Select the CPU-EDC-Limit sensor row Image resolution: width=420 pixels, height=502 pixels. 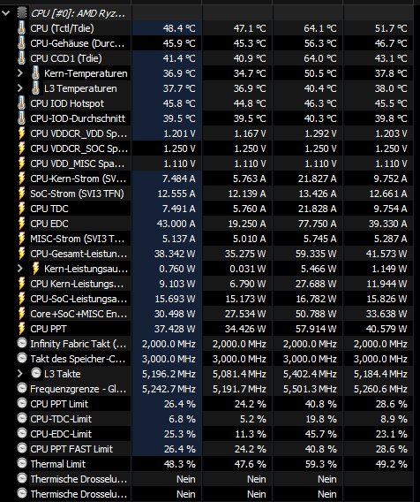[210, 434]
